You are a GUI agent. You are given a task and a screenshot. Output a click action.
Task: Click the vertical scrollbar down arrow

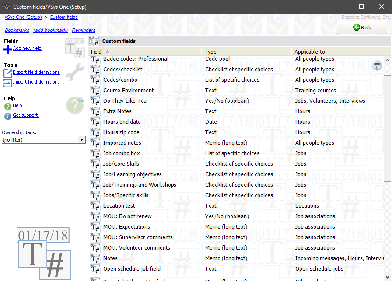(x=387, y=277)
